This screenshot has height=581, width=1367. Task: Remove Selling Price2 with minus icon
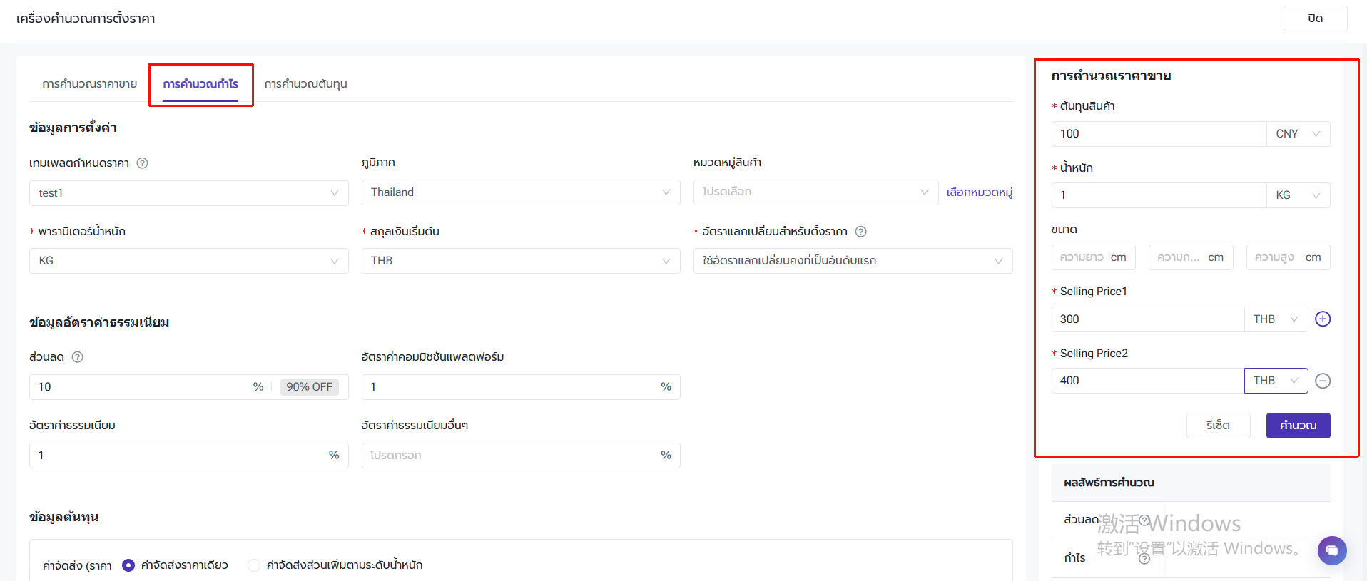1322,381
